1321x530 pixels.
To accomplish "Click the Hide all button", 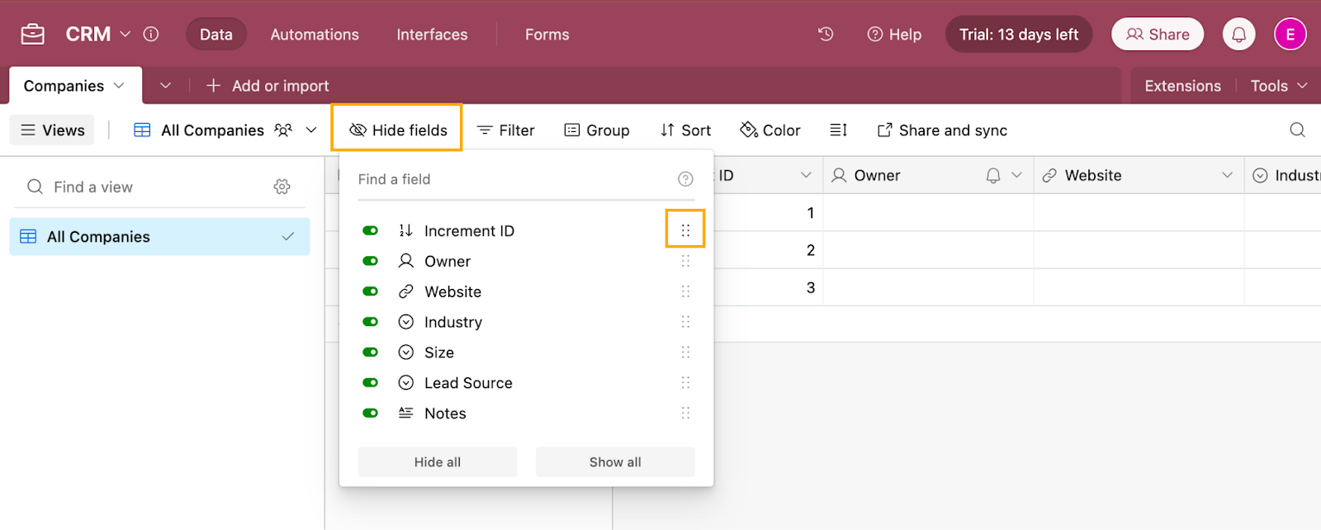I will (438, 461).
